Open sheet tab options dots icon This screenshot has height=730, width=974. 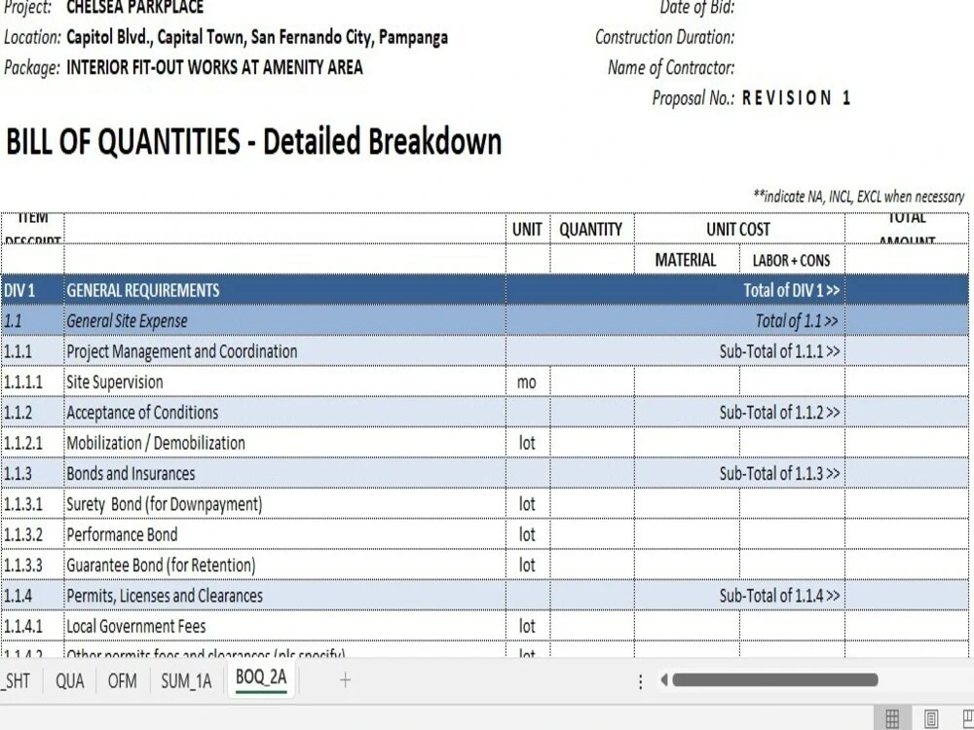coord(640,681)
